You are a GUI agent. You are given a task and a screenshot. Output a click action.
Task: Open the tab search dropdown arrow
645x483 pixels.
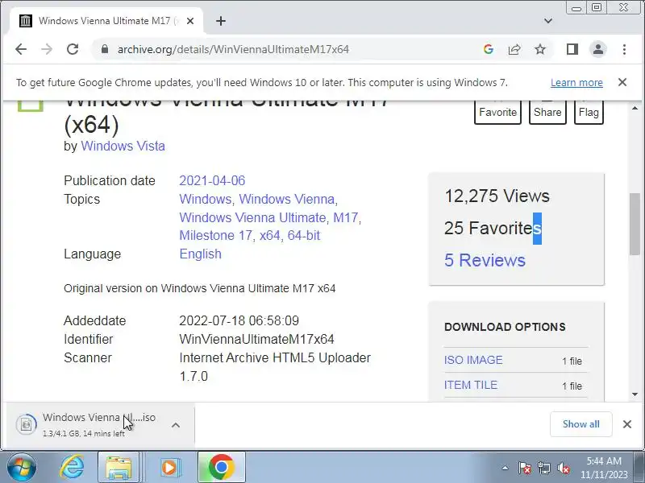click(x=548, y=21)
